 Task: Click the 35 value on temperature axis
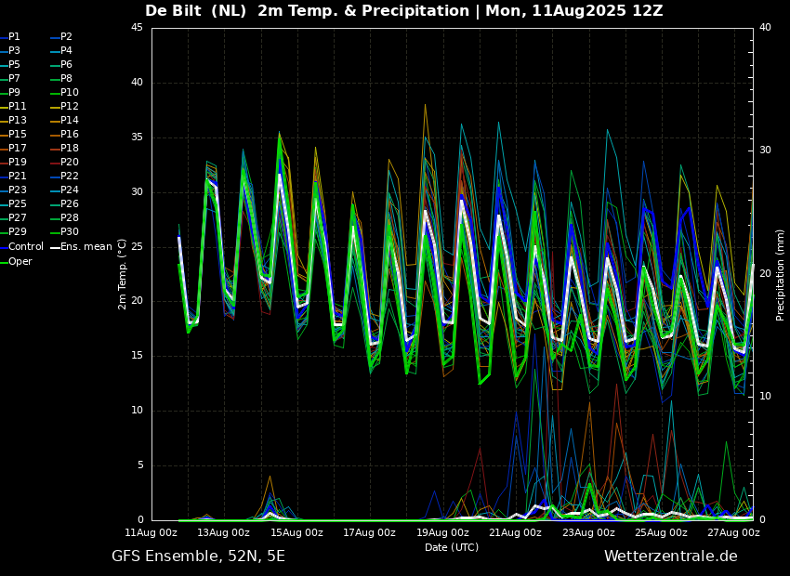click(137, 137)
